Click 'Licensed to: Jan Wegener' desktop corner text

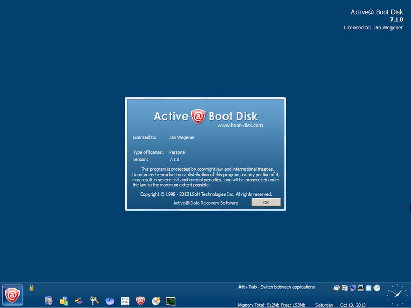tap(373, 28)
